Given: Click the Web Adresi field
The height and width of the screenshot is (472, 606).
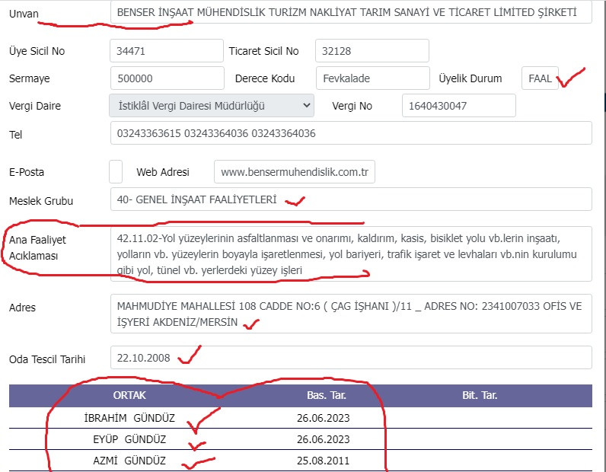Looking at the screenshot, I should point(295,171).
